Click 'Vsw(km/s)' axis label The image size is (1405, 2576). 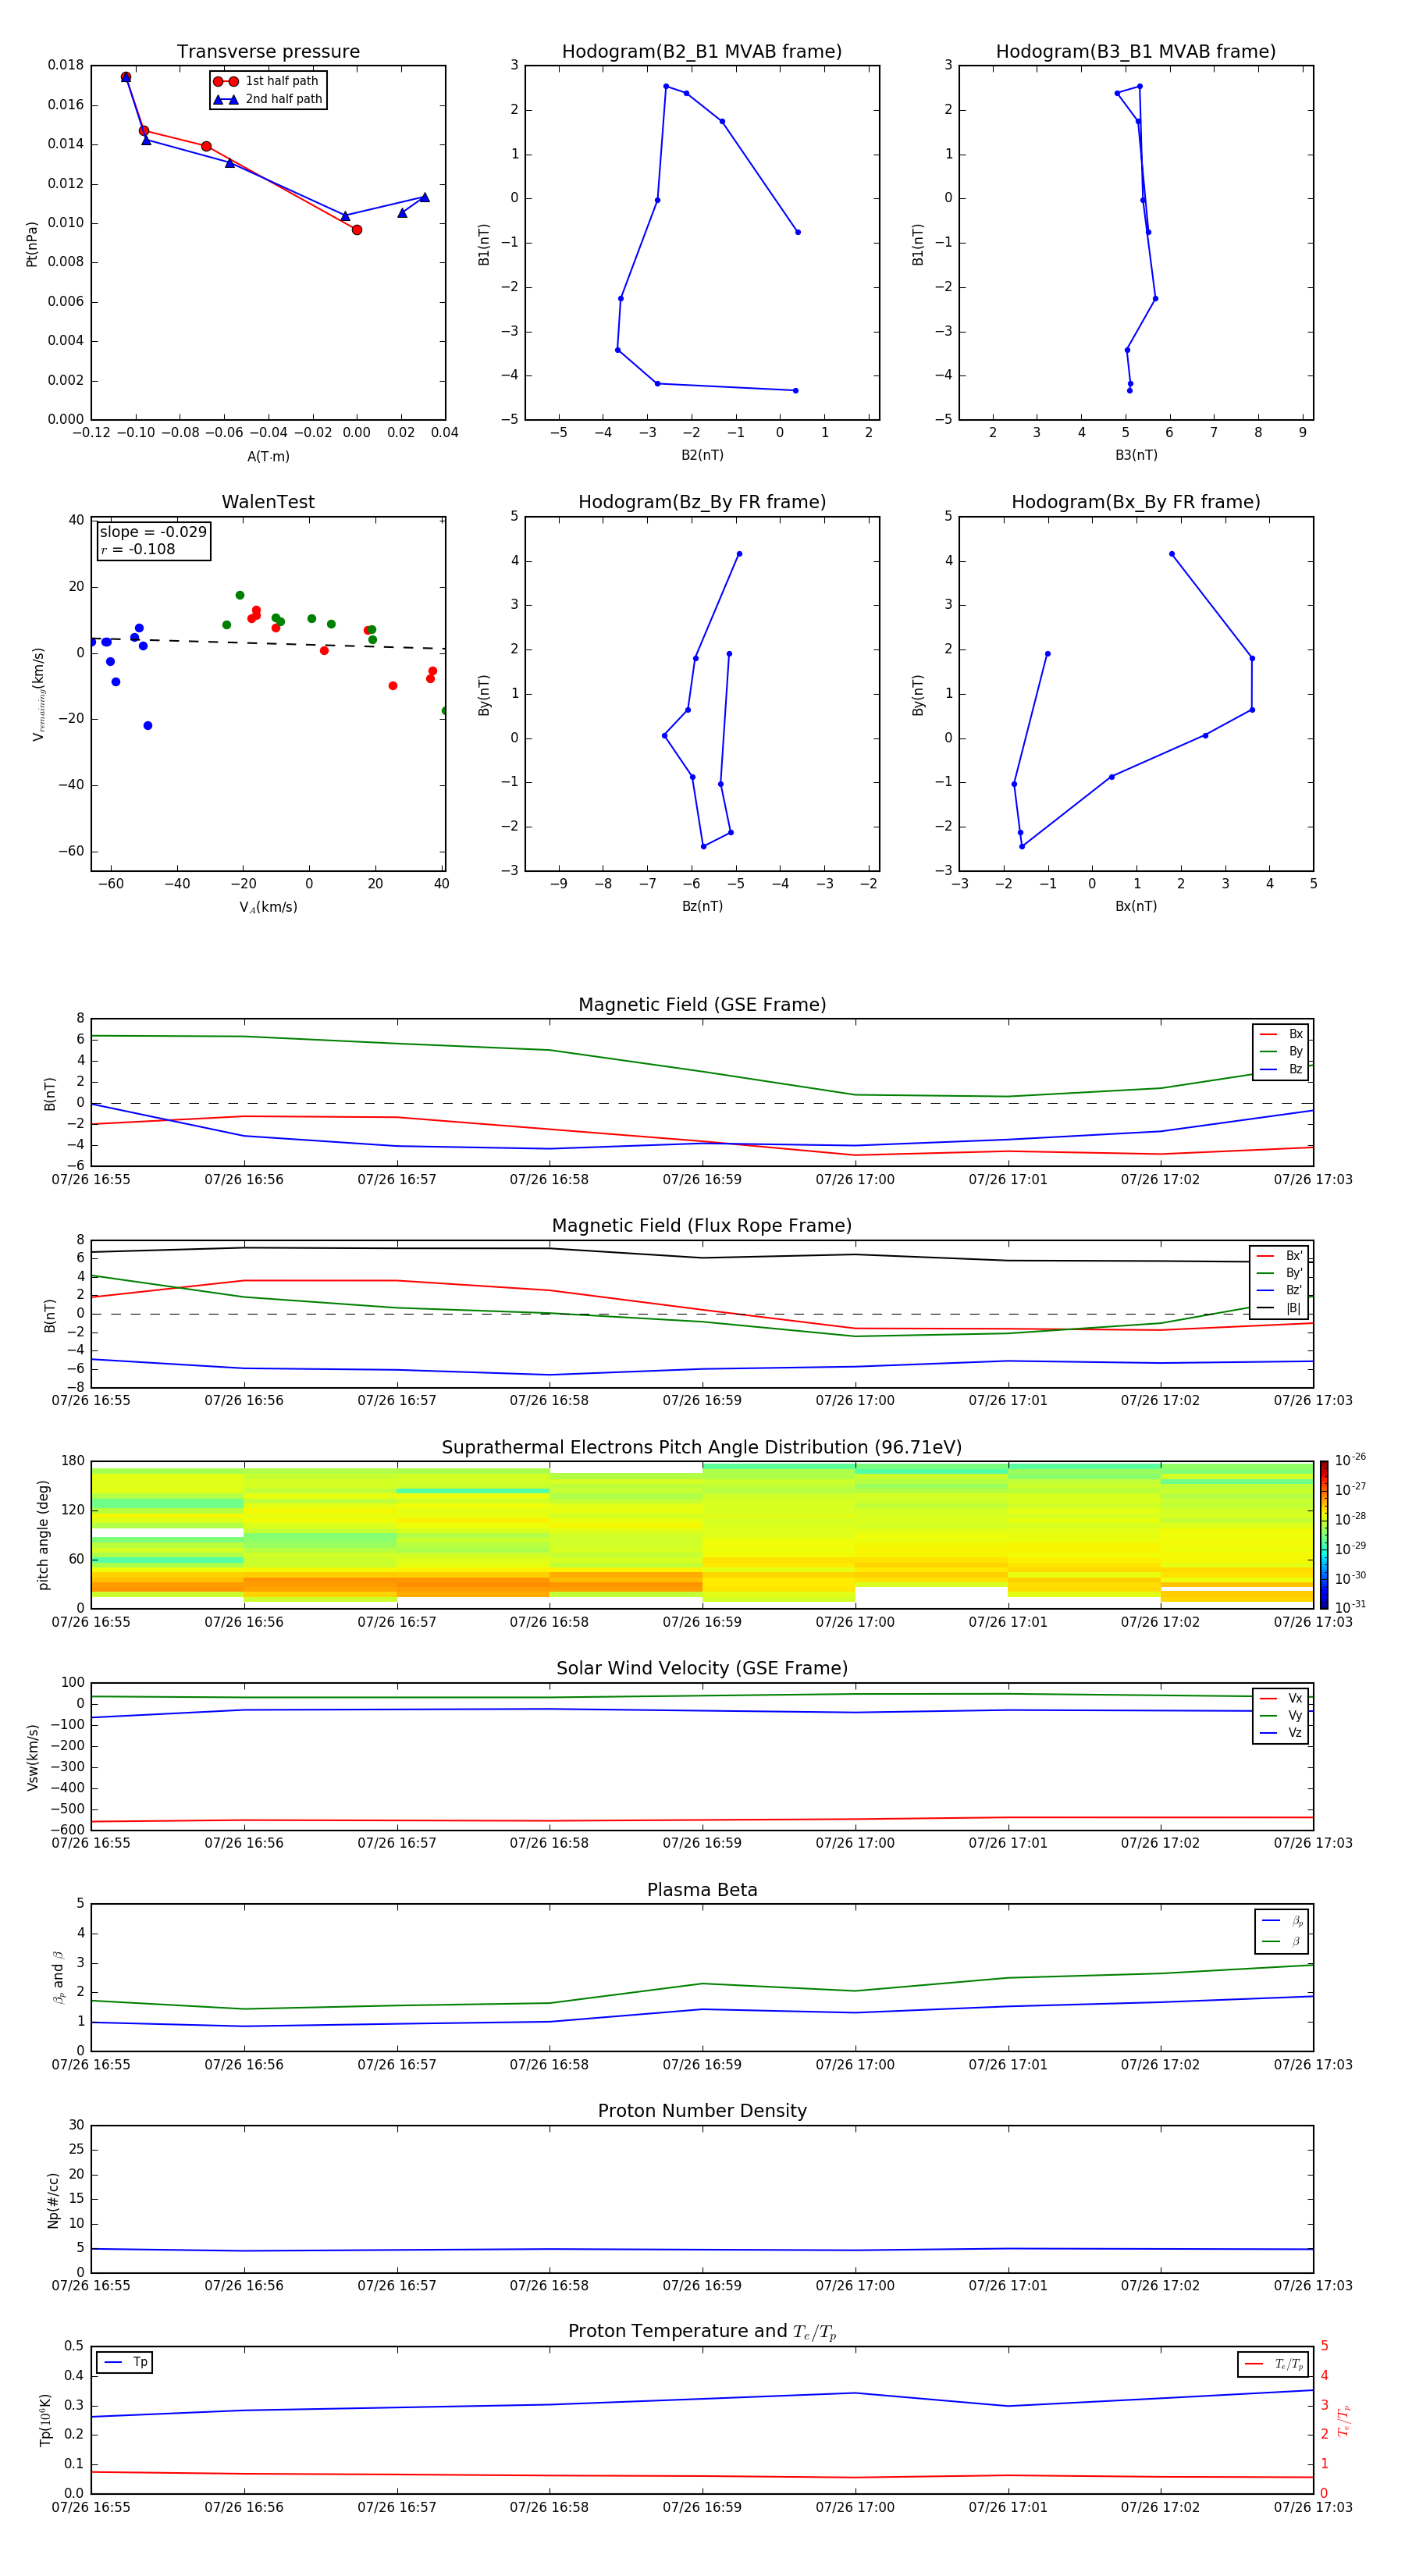[x=33, y=1757]
